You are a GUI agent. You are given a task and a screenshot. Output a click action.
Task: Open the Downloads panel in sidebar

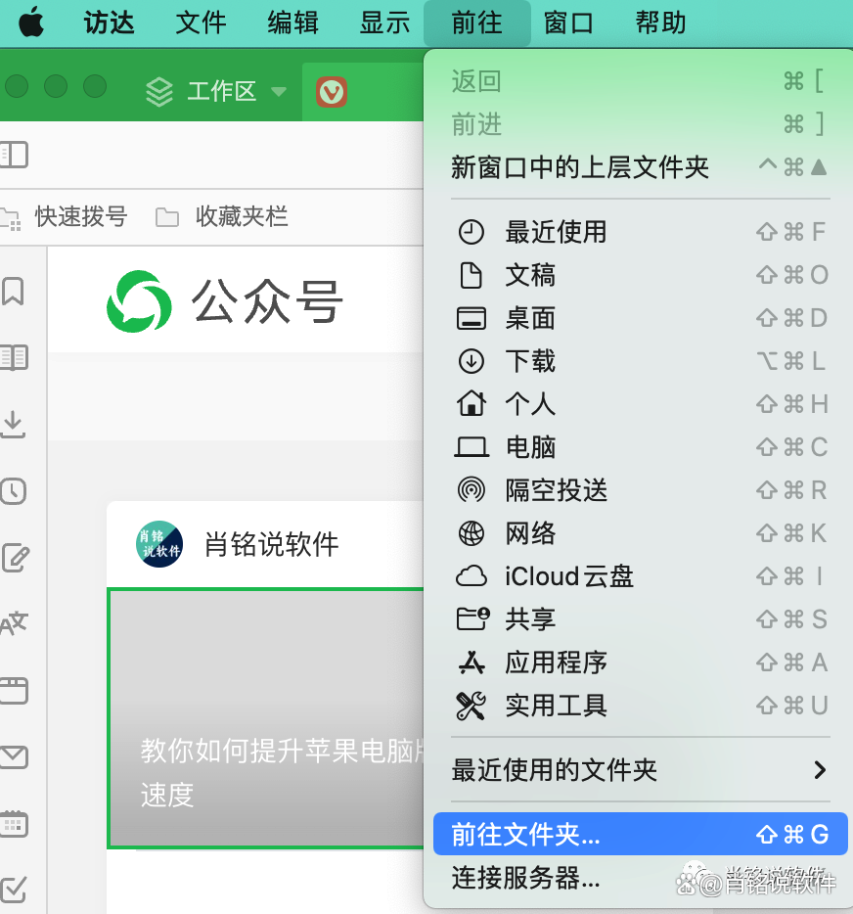pyautogui.click(x=13, y=424)
